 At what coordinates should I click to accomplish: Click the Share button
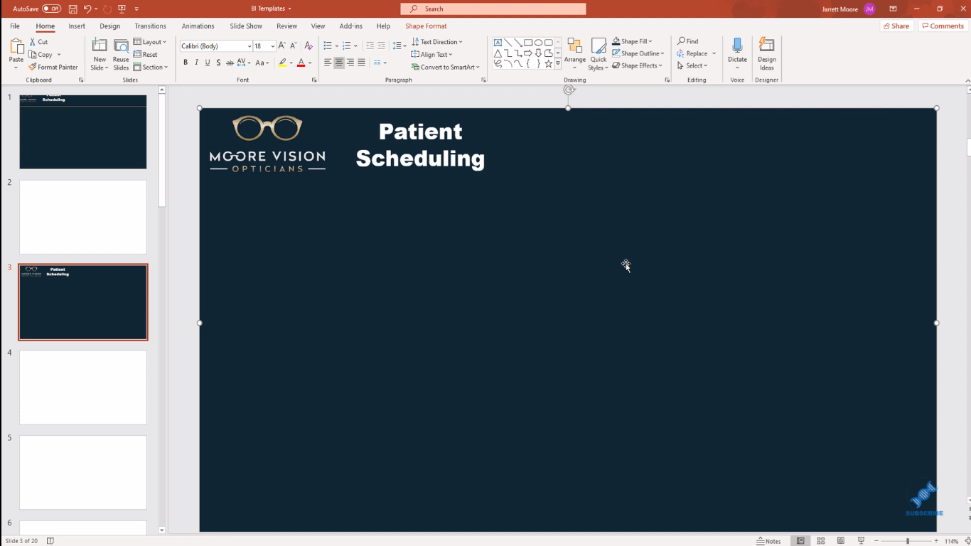click(897, 26)
